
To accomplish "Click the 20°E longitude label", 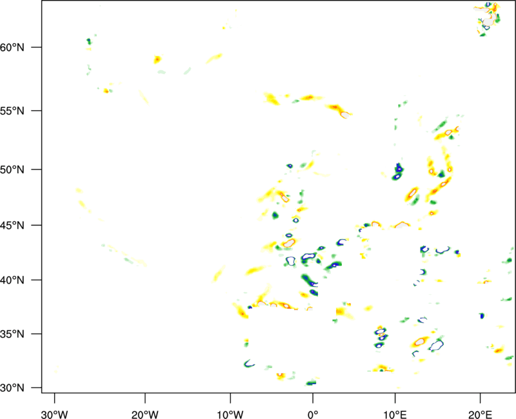I will [x=480, y=414].
